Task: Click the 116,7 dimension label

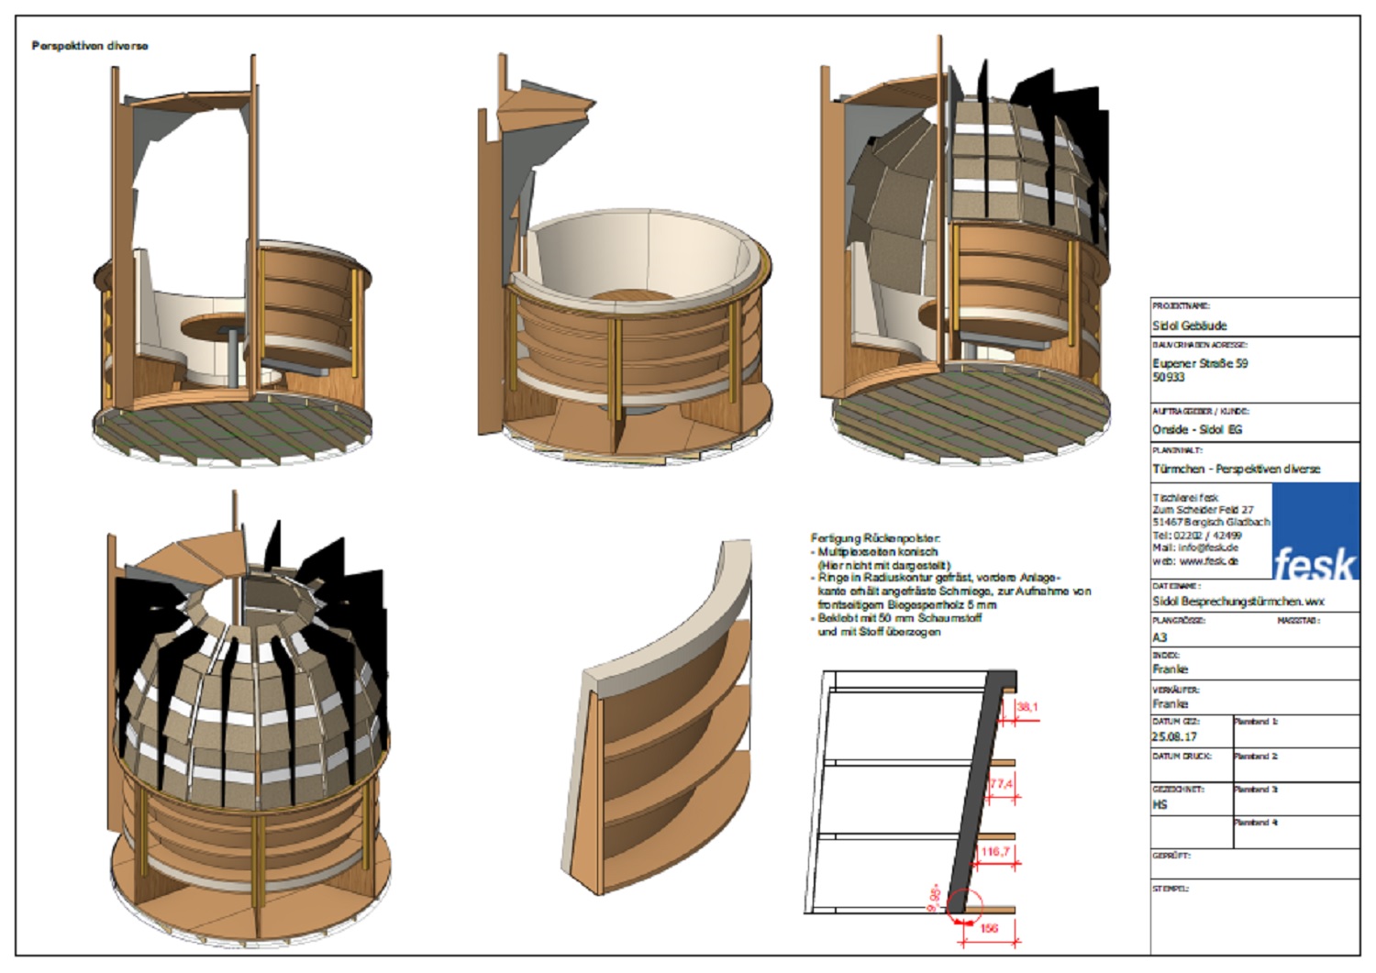Action: (x=995, y=852)
